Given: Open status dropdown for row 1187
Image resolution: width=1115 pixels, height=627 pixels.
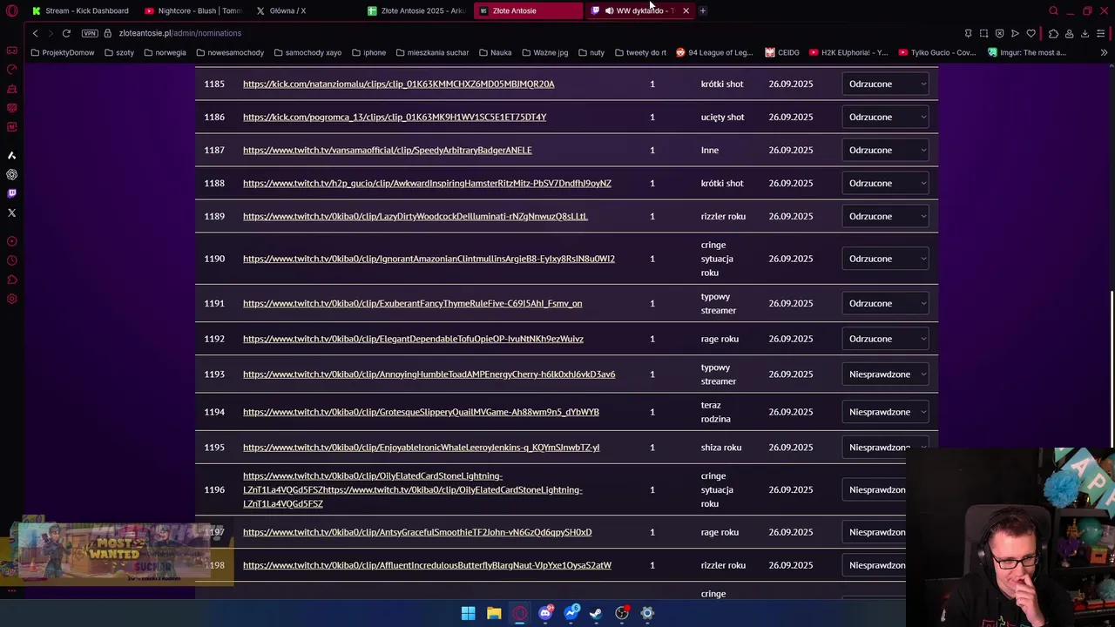Looking at the screenshot, I should pos(885,150).
